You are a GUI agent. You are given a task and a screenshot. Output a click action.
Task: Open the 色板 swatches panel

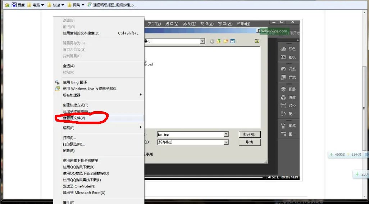(x=288, y=57)
